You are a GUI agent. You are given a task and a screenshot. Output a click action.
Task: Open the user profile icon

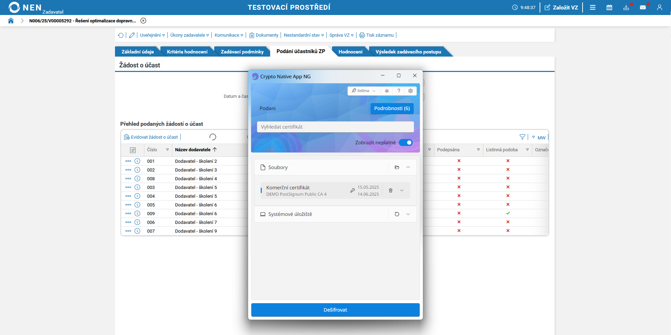point(659,7)
